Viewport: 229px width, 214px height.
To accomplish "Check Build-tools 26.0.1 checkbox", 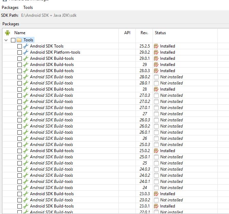I will (x=19, y=132).
